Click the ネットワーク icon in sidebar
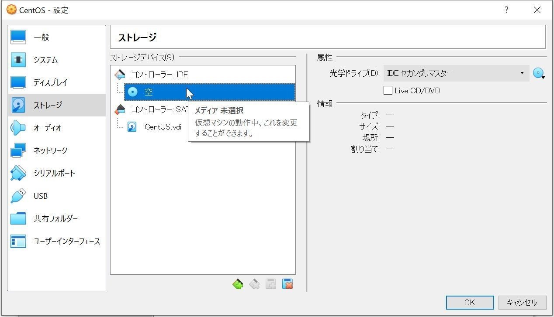 pyautogui.click(x=18, y=150)
